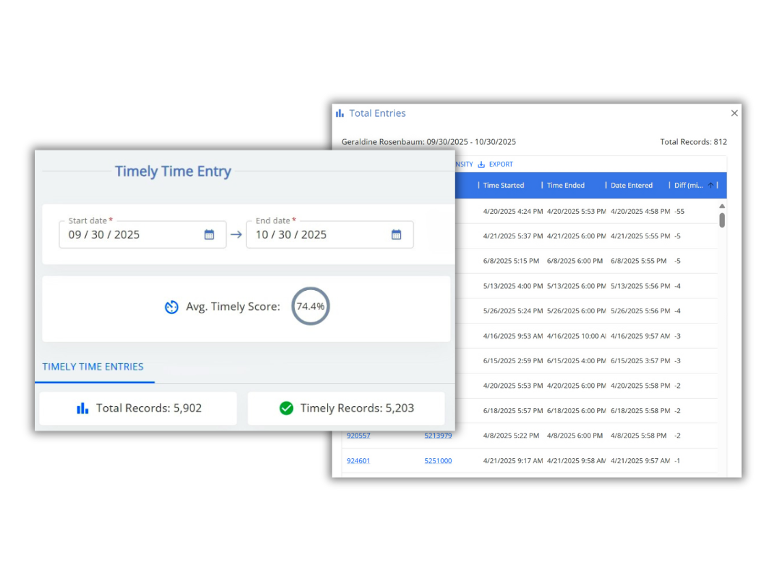
Task: Open record link 920557
Action: (358, 436)
